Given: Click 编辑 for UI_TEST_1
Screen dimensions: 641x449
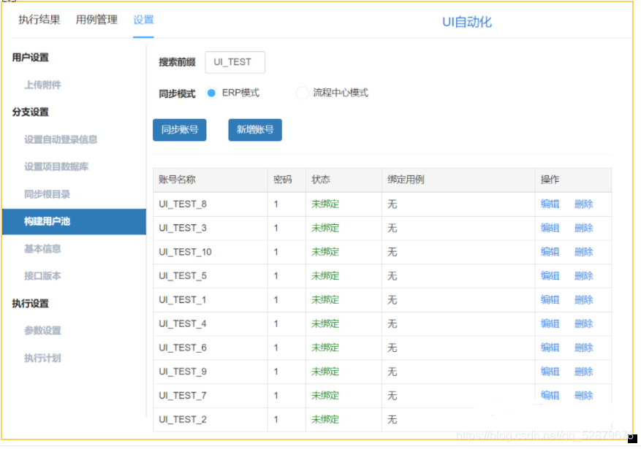Looking at the screenshot, I should tap(550, 300).
